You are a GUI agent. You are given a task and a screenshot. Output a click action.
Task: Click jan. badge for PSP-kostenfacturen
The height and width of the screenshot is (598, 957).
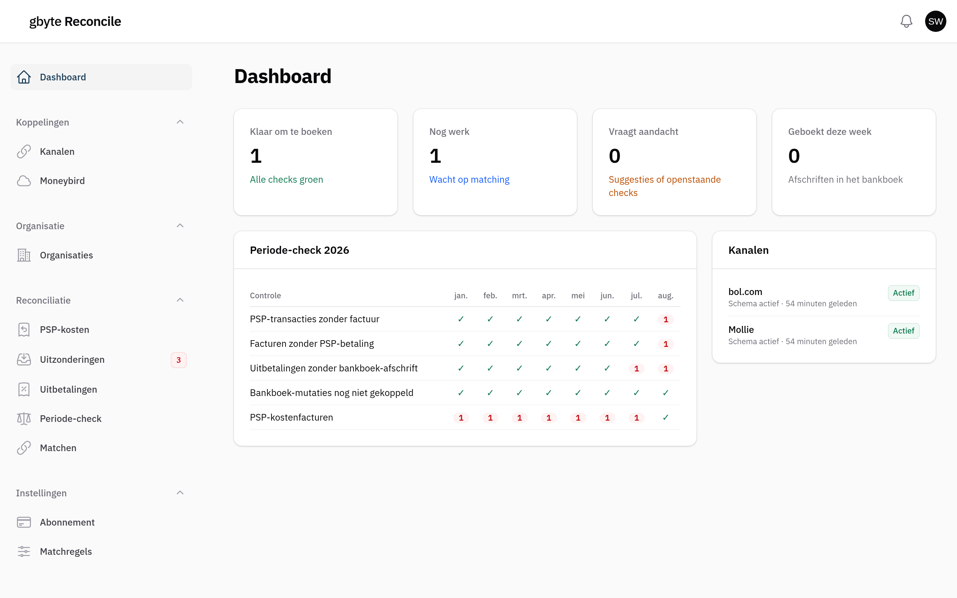tap(461, 418)
